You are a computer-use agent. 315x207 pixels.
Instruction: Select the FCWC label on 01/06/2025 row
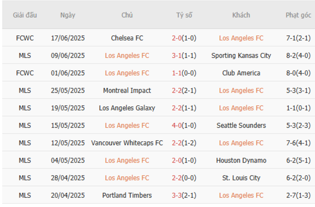point(25,73)
